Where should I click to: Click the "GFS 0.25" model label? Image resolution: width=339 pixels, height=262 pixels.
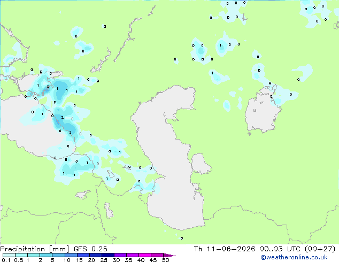90,249
